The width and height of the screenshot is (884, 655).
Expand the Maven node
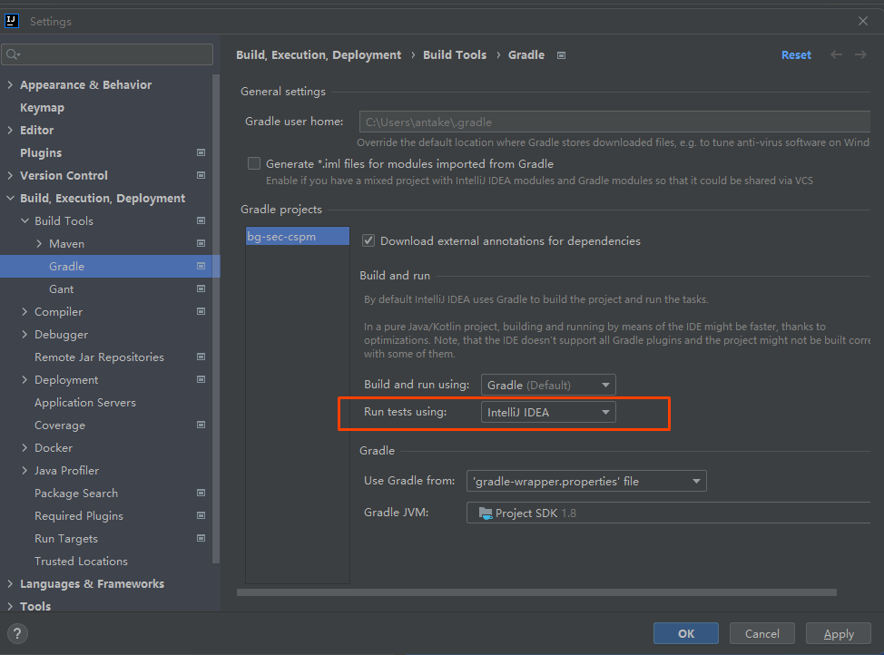click(x=39, y=243)
